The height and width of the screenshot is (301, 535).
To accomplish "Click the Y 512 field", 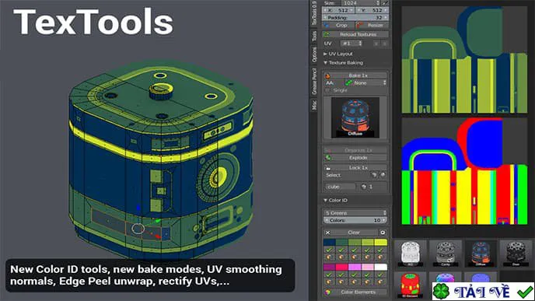I will pyautogui.click(x=372, y=10).
